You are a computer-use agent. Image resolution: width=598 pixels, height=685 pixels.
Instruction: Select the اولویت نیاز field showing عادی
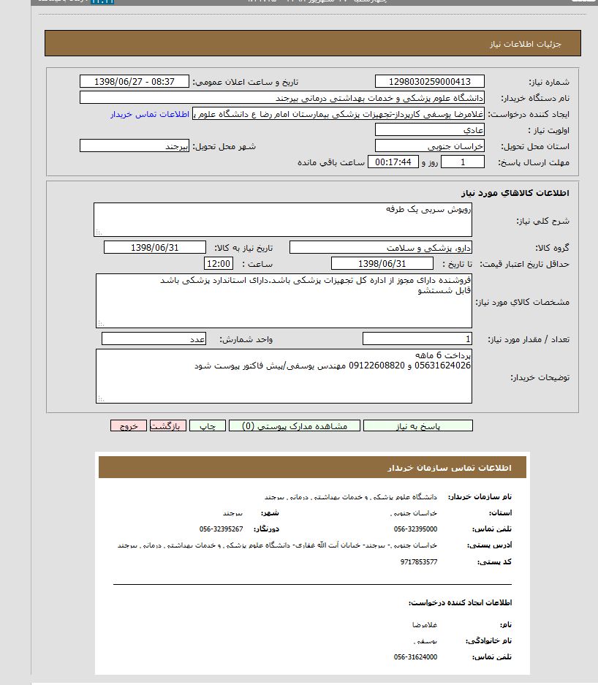(429, 130)
